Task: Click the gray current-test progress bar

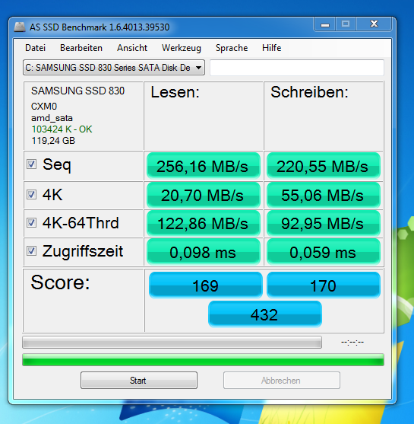Action: pyautogui.click(x=172, y=343)
